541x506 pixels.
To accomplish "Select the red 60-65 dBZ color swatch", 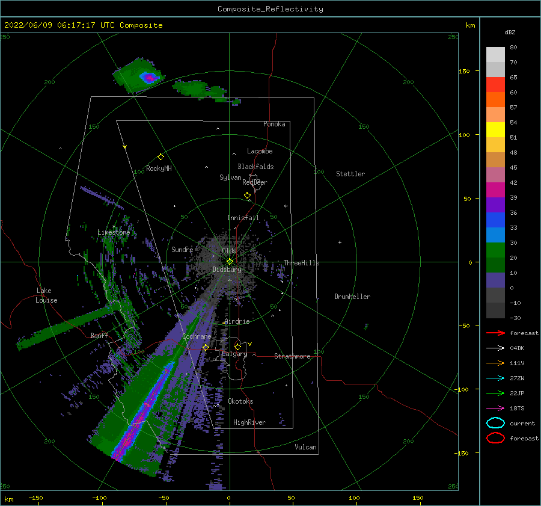I will [495, 85].
